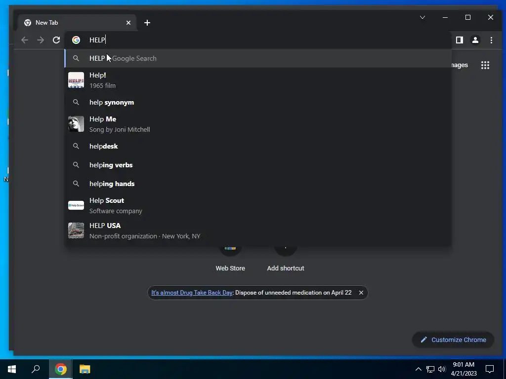Show hidden system tray icons

click(x=418, y=369)
